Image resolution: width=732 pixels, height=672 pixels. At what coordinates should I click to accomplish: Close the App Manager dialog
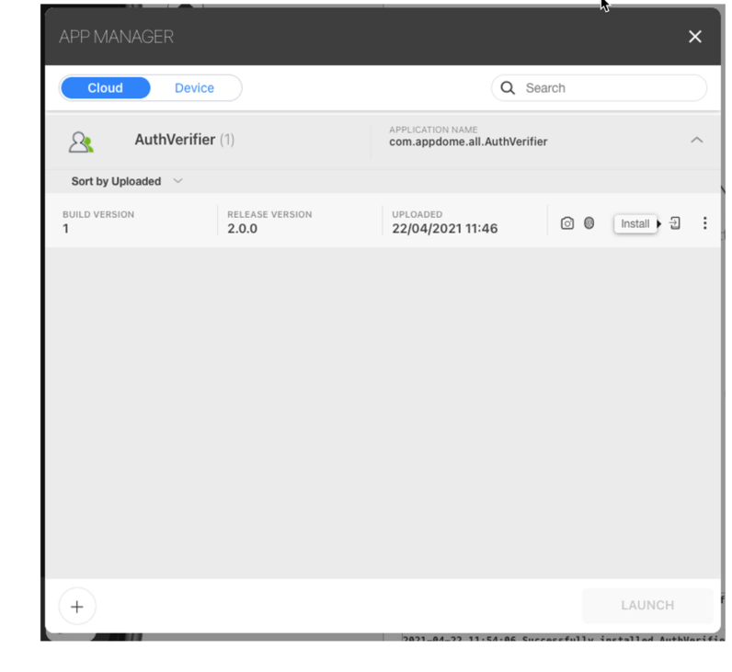coord(694,37)
